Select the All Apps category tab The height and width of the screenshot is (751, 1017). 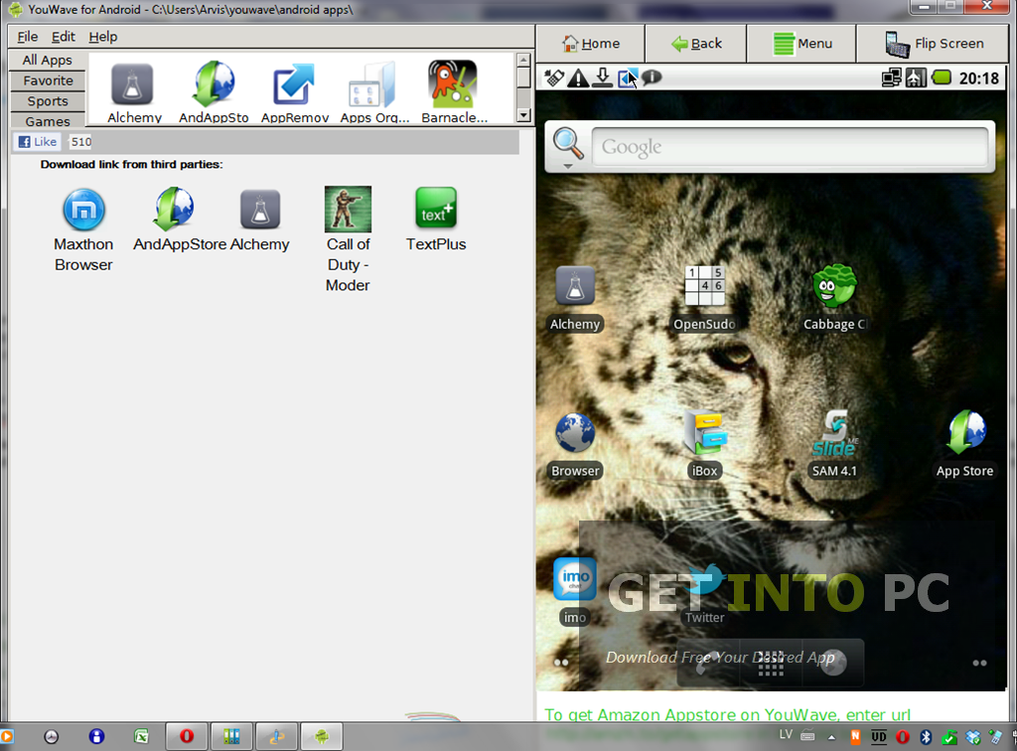click(48, 61)
